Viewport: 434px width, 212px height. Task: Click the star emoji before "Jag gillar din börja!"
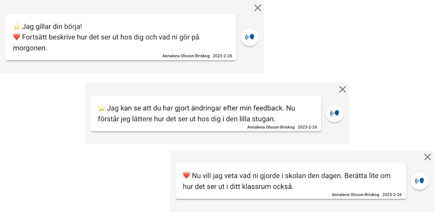click(x=17, y=27)
